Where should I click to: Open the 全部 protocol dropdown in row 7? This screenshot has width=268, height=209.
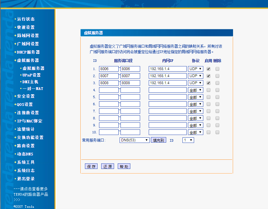196,111
